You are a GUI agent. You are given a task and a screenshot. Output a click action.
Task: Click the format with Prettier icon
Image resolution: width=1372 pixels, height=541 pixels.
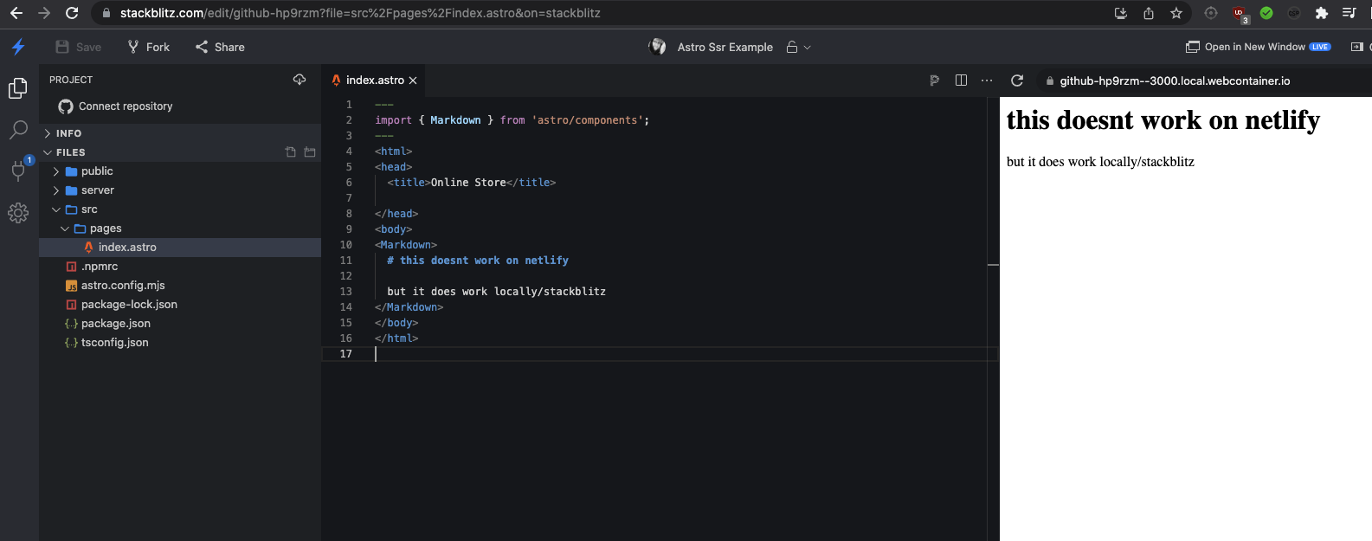click(x=935, y=81)
